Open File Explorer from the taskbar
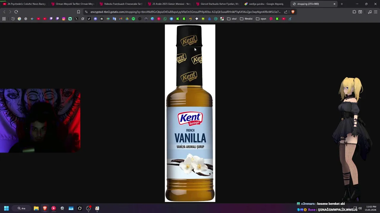 (x=36, y=208)
